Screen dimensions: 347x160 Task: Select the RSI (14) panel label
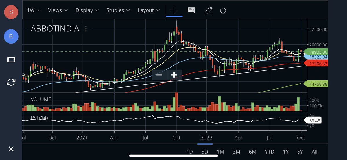click(39, 118)
